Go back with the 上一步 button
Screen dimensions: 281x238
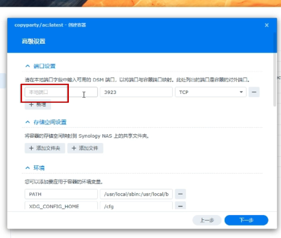(207, 220)
